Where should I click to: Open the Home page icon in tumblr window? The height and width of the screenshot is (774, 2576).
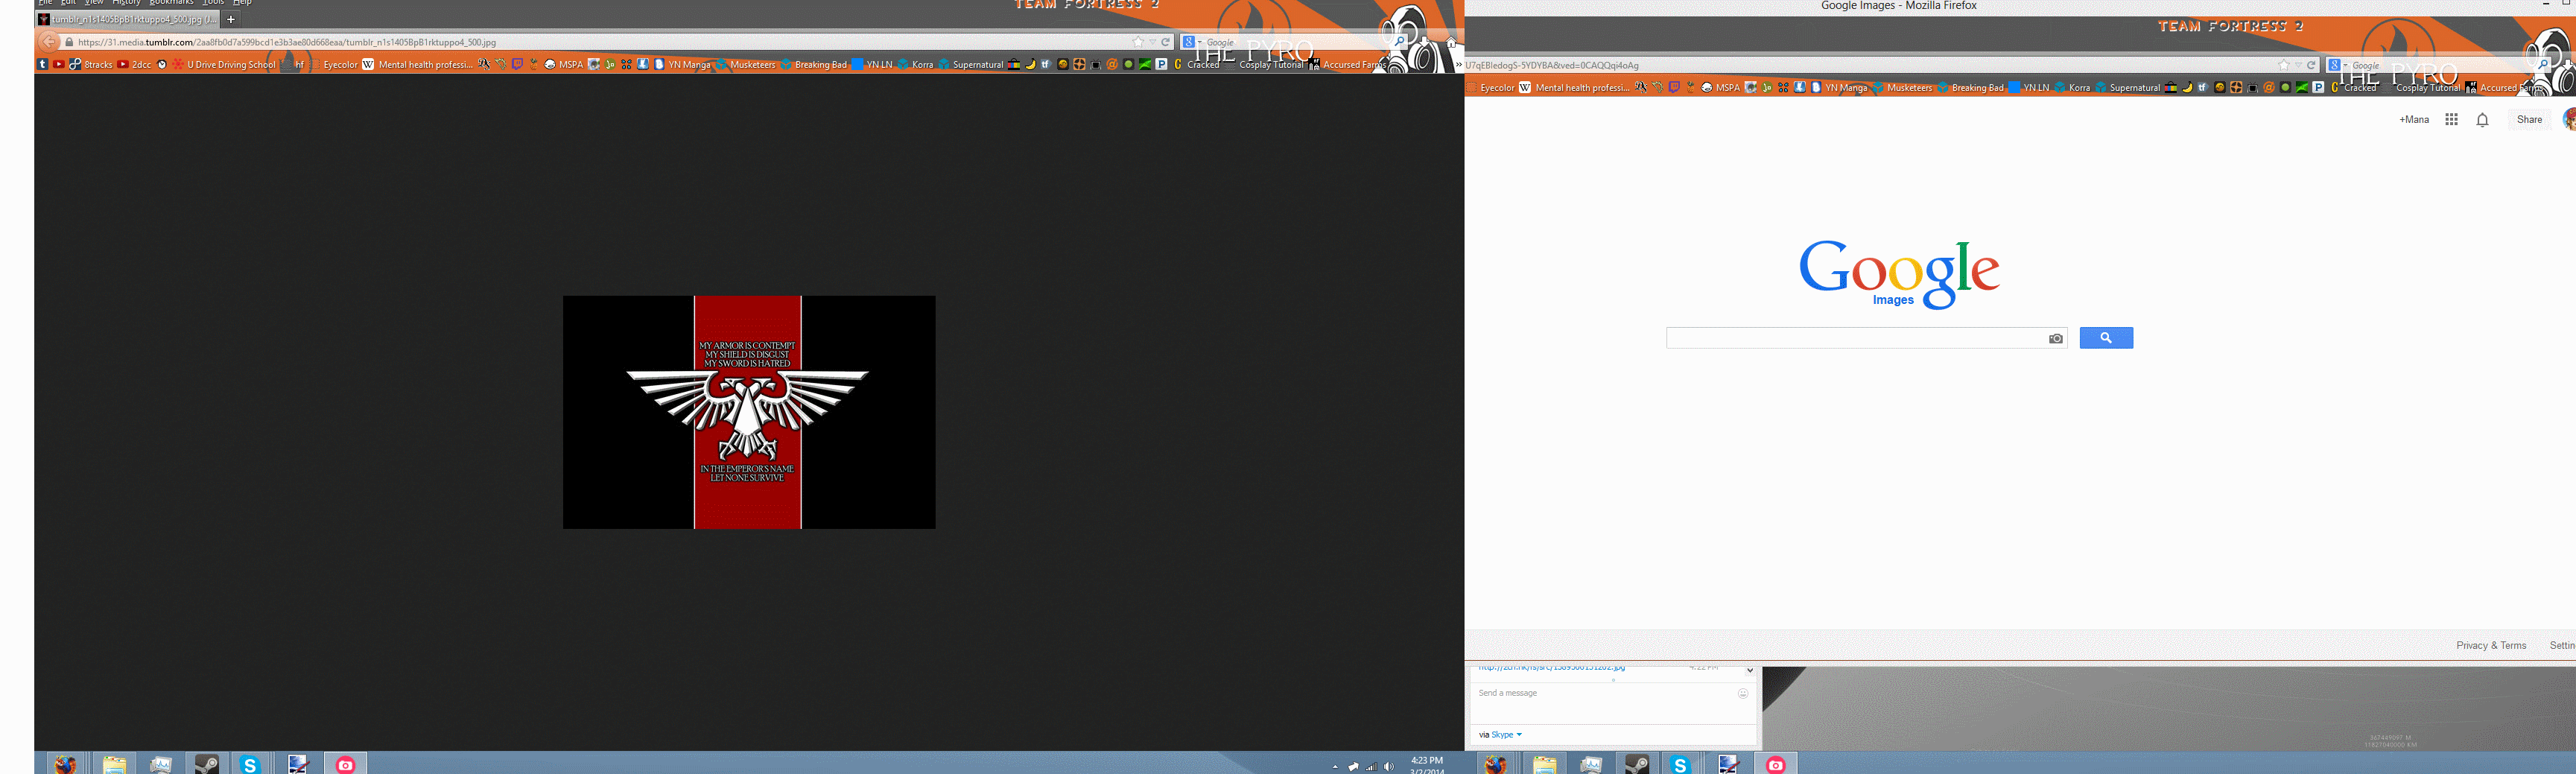(x=1452, y=42)
